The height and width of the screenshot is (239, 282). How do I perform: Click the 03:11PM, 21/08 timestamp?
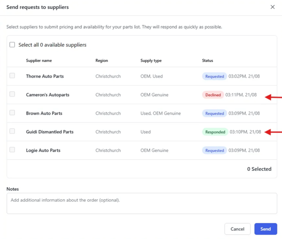241,95
